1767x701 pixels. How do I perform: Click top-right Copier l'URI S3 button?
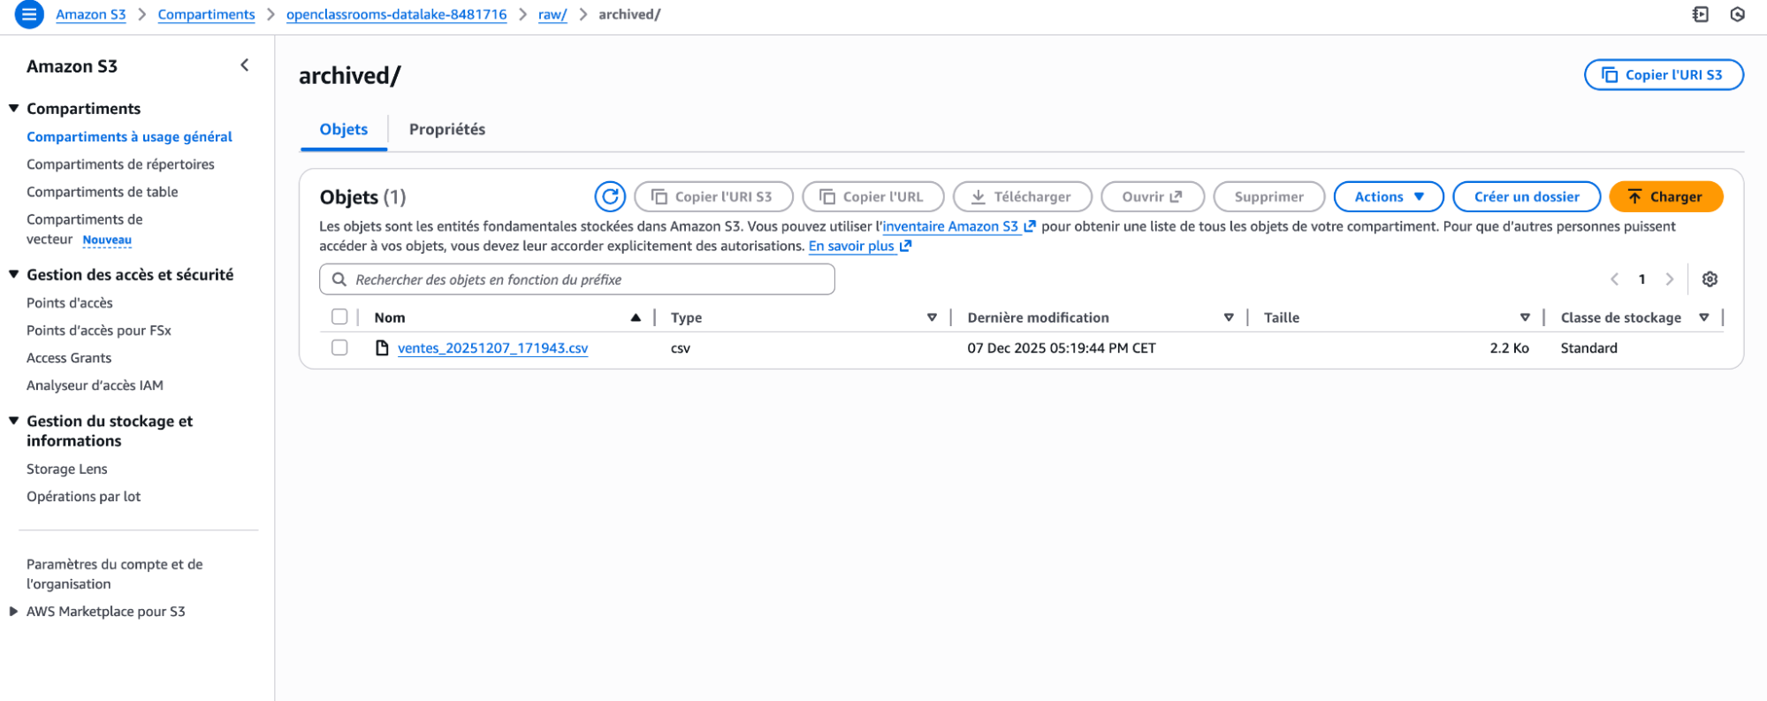[x=1664, y=74]
